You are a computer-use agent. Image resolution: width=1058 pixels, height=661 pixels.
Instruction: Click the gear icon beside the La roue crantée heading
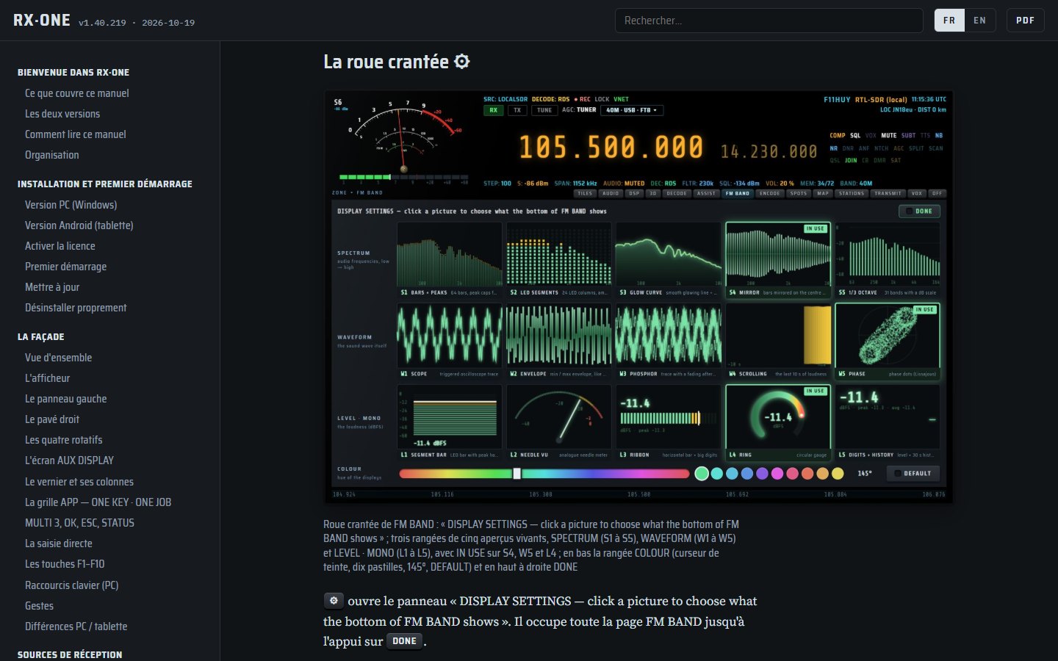click(x=461, y=62)
